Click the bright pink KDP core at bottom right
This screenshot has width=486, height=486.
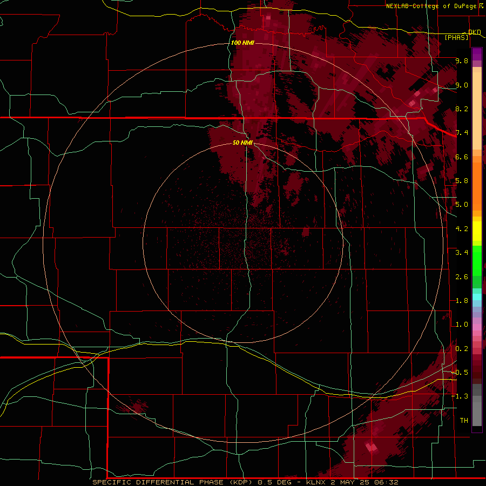(372, 447)
